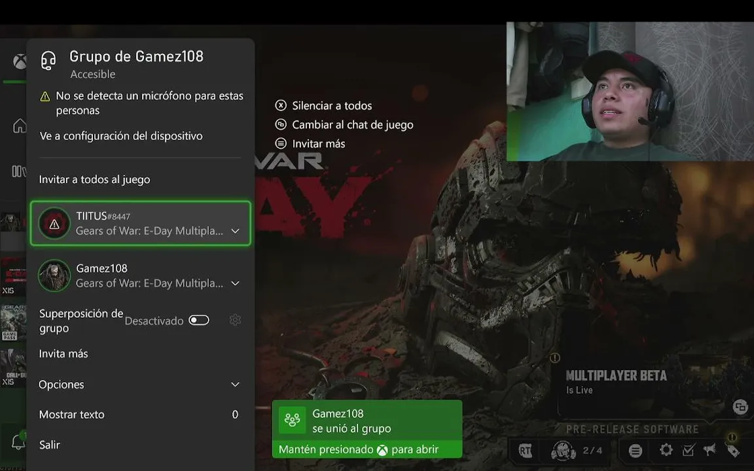Click Silenciar a todos
The width and height of the screenshot is (754, 471).
tap(332, 106)
